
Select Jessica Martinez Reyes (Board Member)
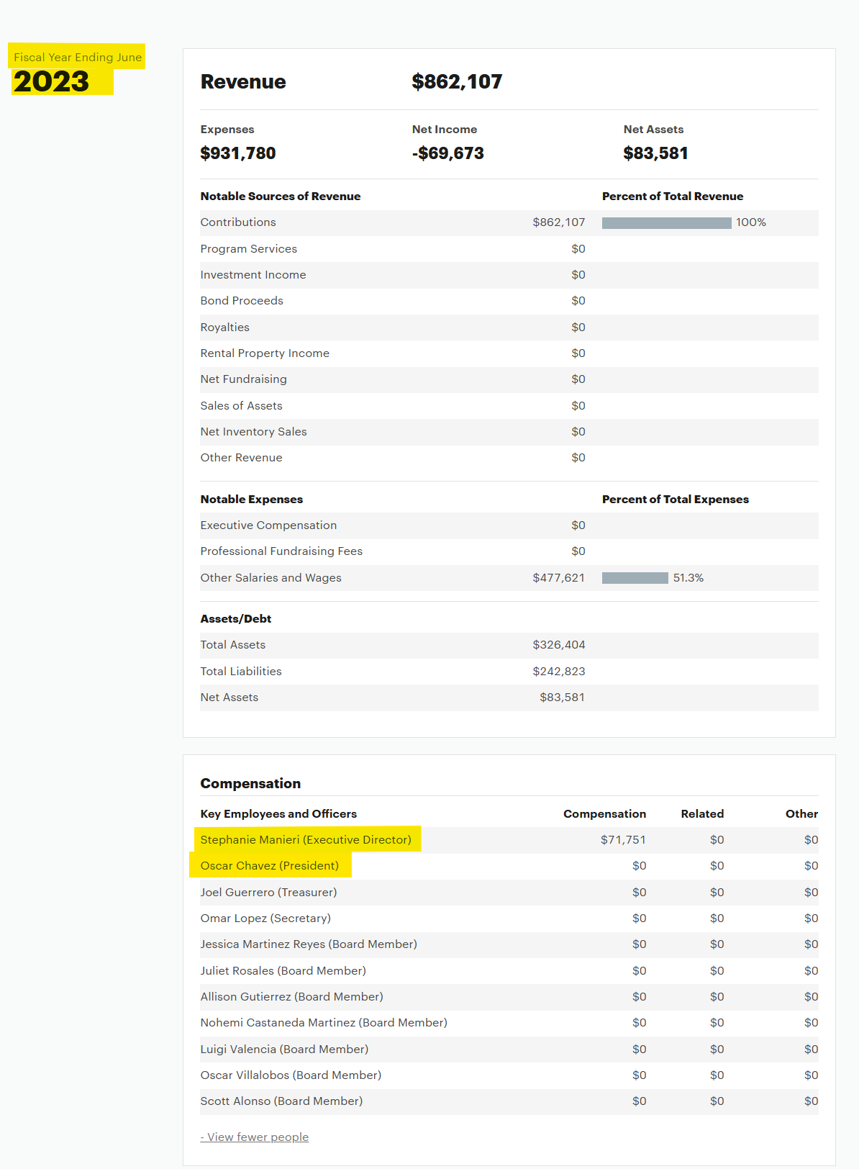[x=309, y=944]
